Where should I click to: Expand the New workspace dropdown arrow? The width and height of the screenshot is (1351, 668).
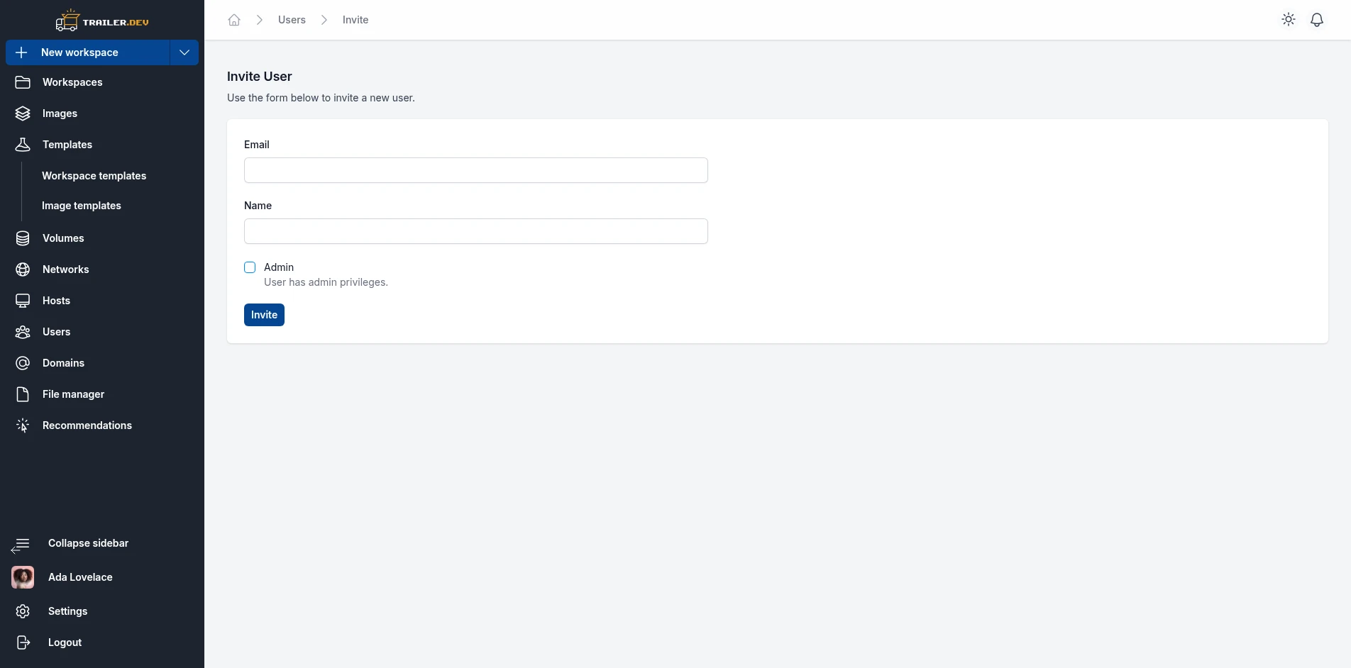184,52
